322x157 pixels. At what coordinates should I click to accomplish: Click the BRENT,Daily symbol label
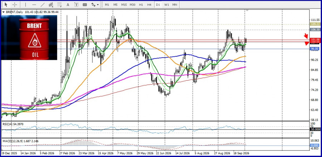pyautogui.click(x=15, y=12)
